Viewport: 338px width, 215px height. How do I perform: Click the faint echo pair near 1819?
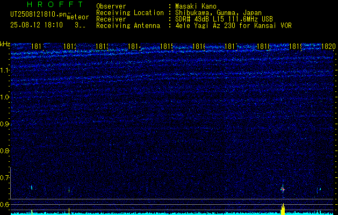pyautogui.click(x=319, y=190)
